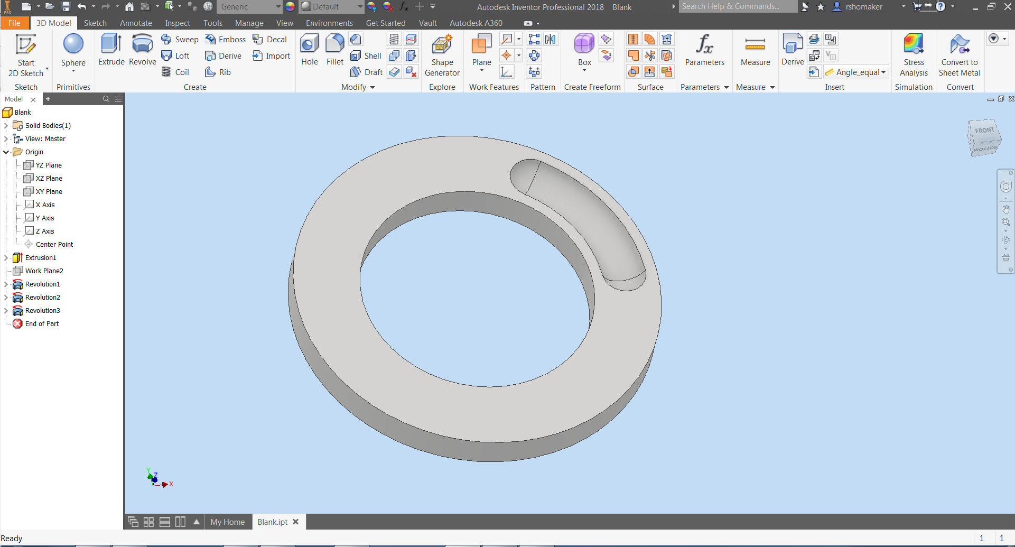Viewport: 1015px width, 547px height.
Task: Switch to the Sketch ribbon tab
Action: [95, 23]
